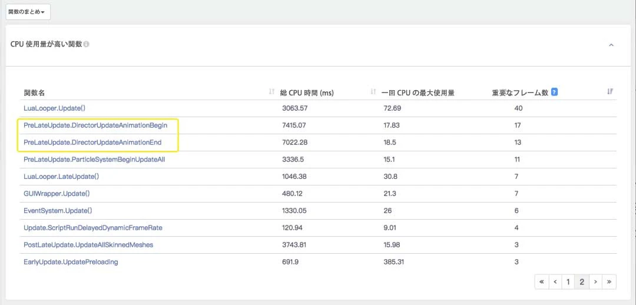
Task: Click max CPU usage value 15.1
Action: pos(390,160)
